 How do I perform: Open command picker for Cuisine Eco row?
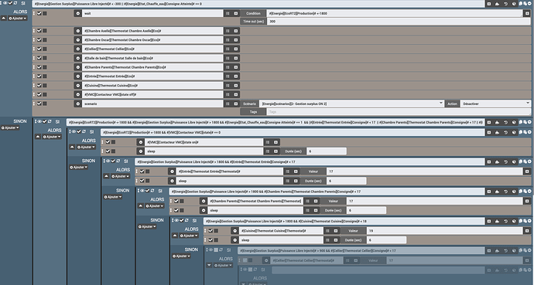(x=236, y=85)
